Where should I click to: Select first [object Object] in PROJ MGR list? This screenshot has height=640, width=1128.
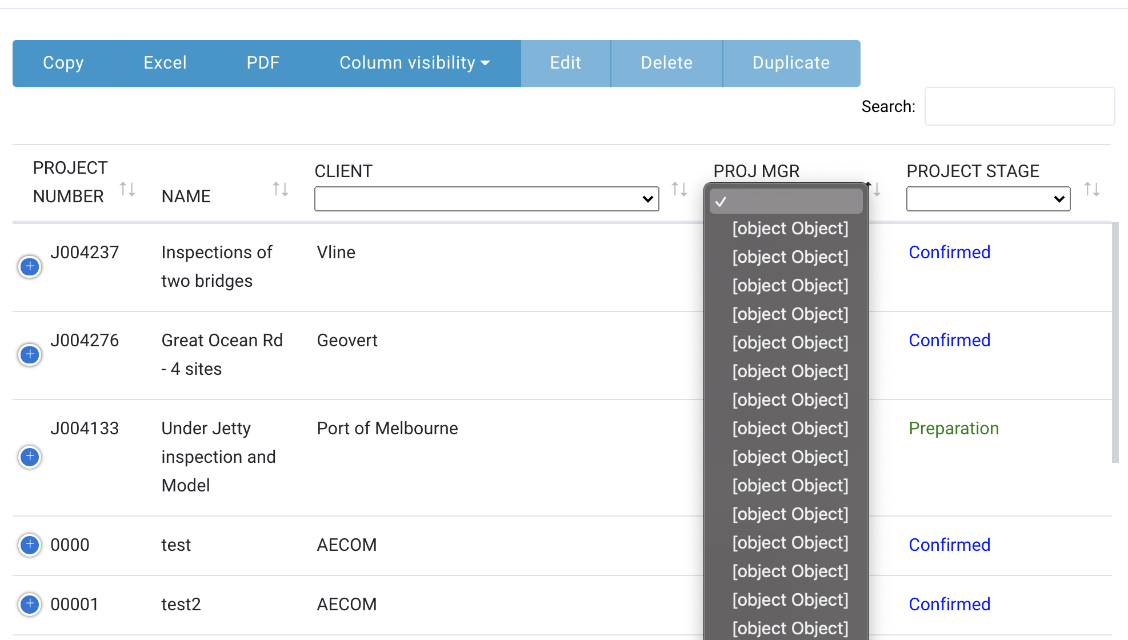(x=789, y=228)
